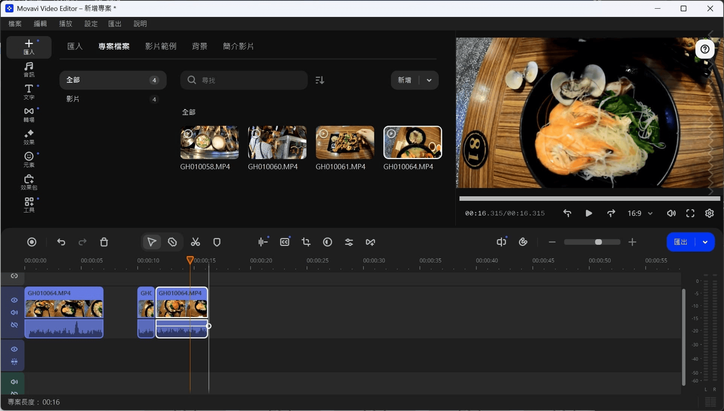Select the 影片 category in file list
724x411 pixels.
tap(73, 99)
